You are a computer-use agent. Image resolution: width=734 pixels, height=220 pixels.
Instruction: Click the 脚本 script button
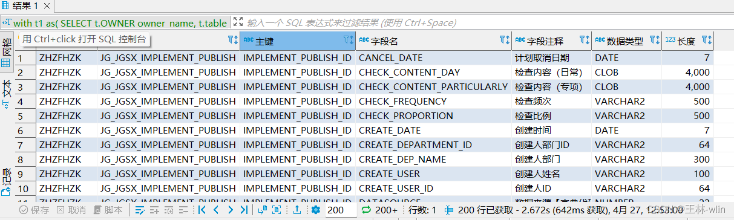click(107, 210)
